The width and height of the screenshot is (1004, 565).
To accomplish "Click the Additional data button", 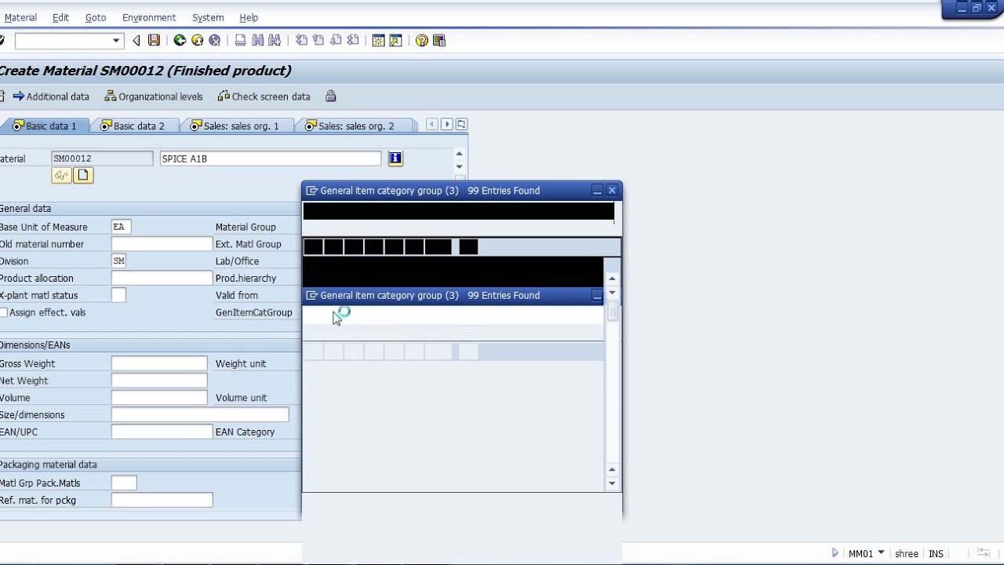I will [x=51, y=97].
